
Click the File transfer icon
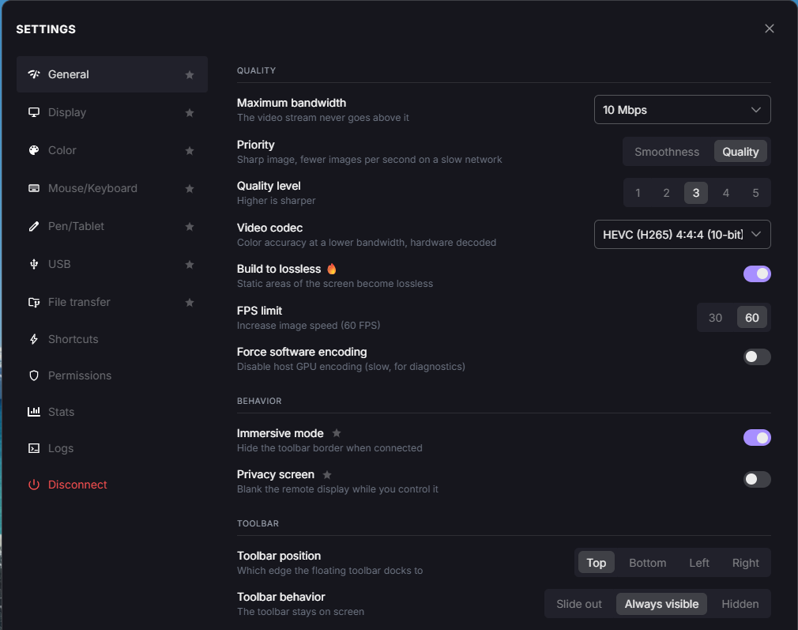coord(34,302)
